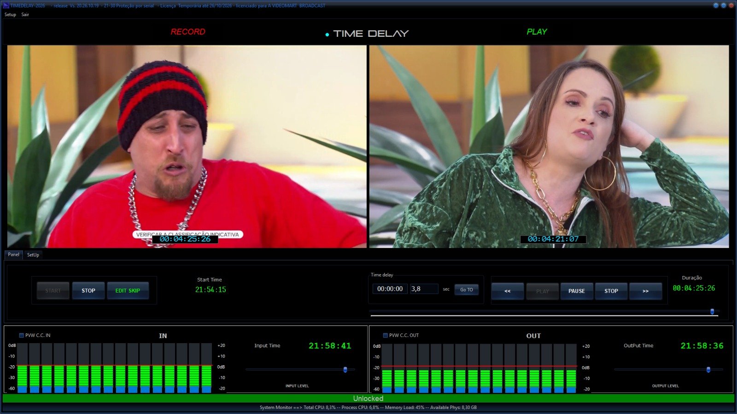Click the play preview timecode 00:04:21:07
The height and width of the screenshot is (414, 737).
pyautogui.click(x=553, y=239)
